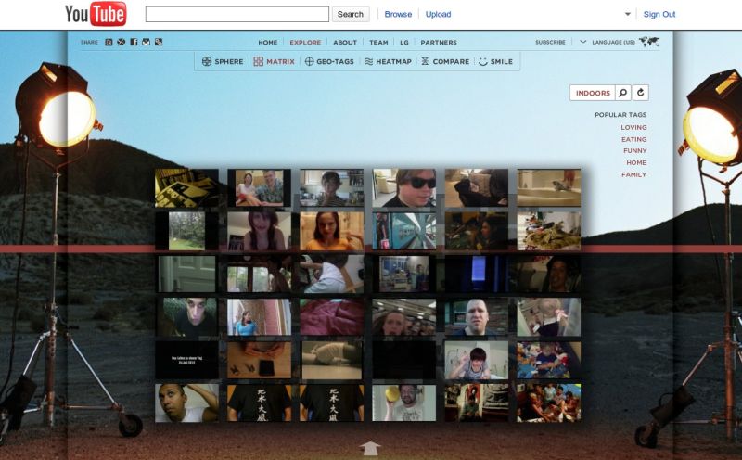
Task: Switch to the Sphere view
Action: (223, 62)
